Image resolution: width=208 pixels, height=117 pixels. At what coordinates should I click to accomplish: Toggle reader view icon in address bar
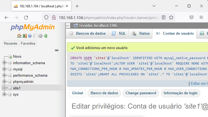[164, 17]
